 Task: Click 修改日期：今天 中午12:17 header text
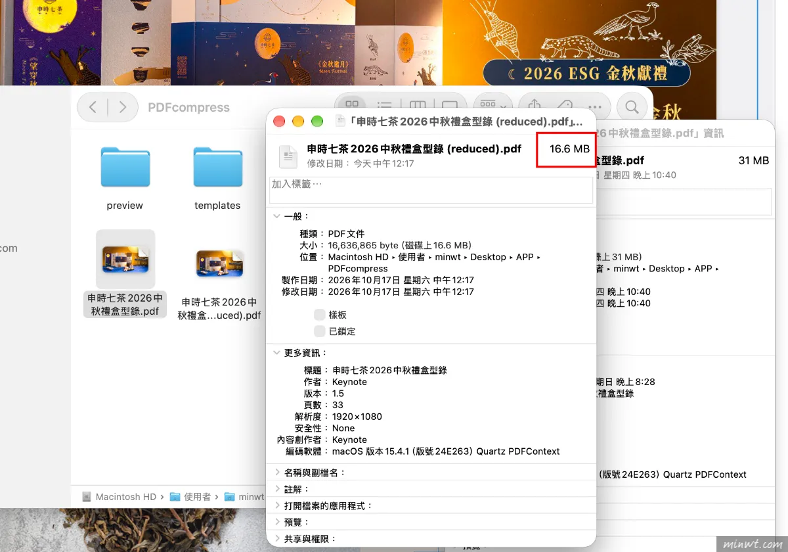coord(361,163)
